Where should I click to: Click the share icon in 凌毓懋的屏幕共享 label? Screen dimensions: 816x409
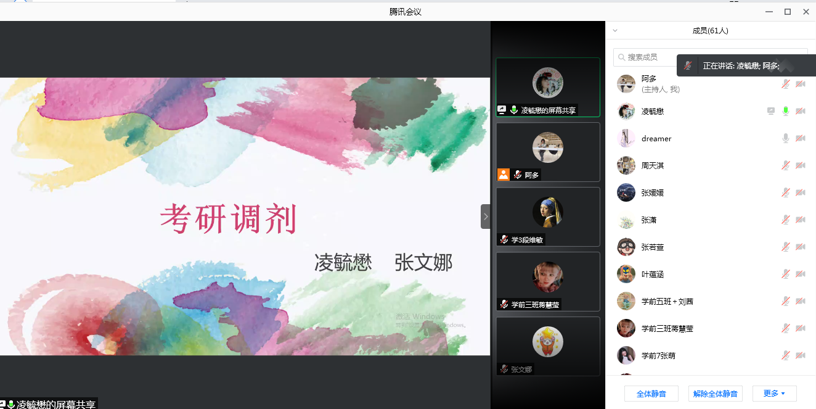502,109
